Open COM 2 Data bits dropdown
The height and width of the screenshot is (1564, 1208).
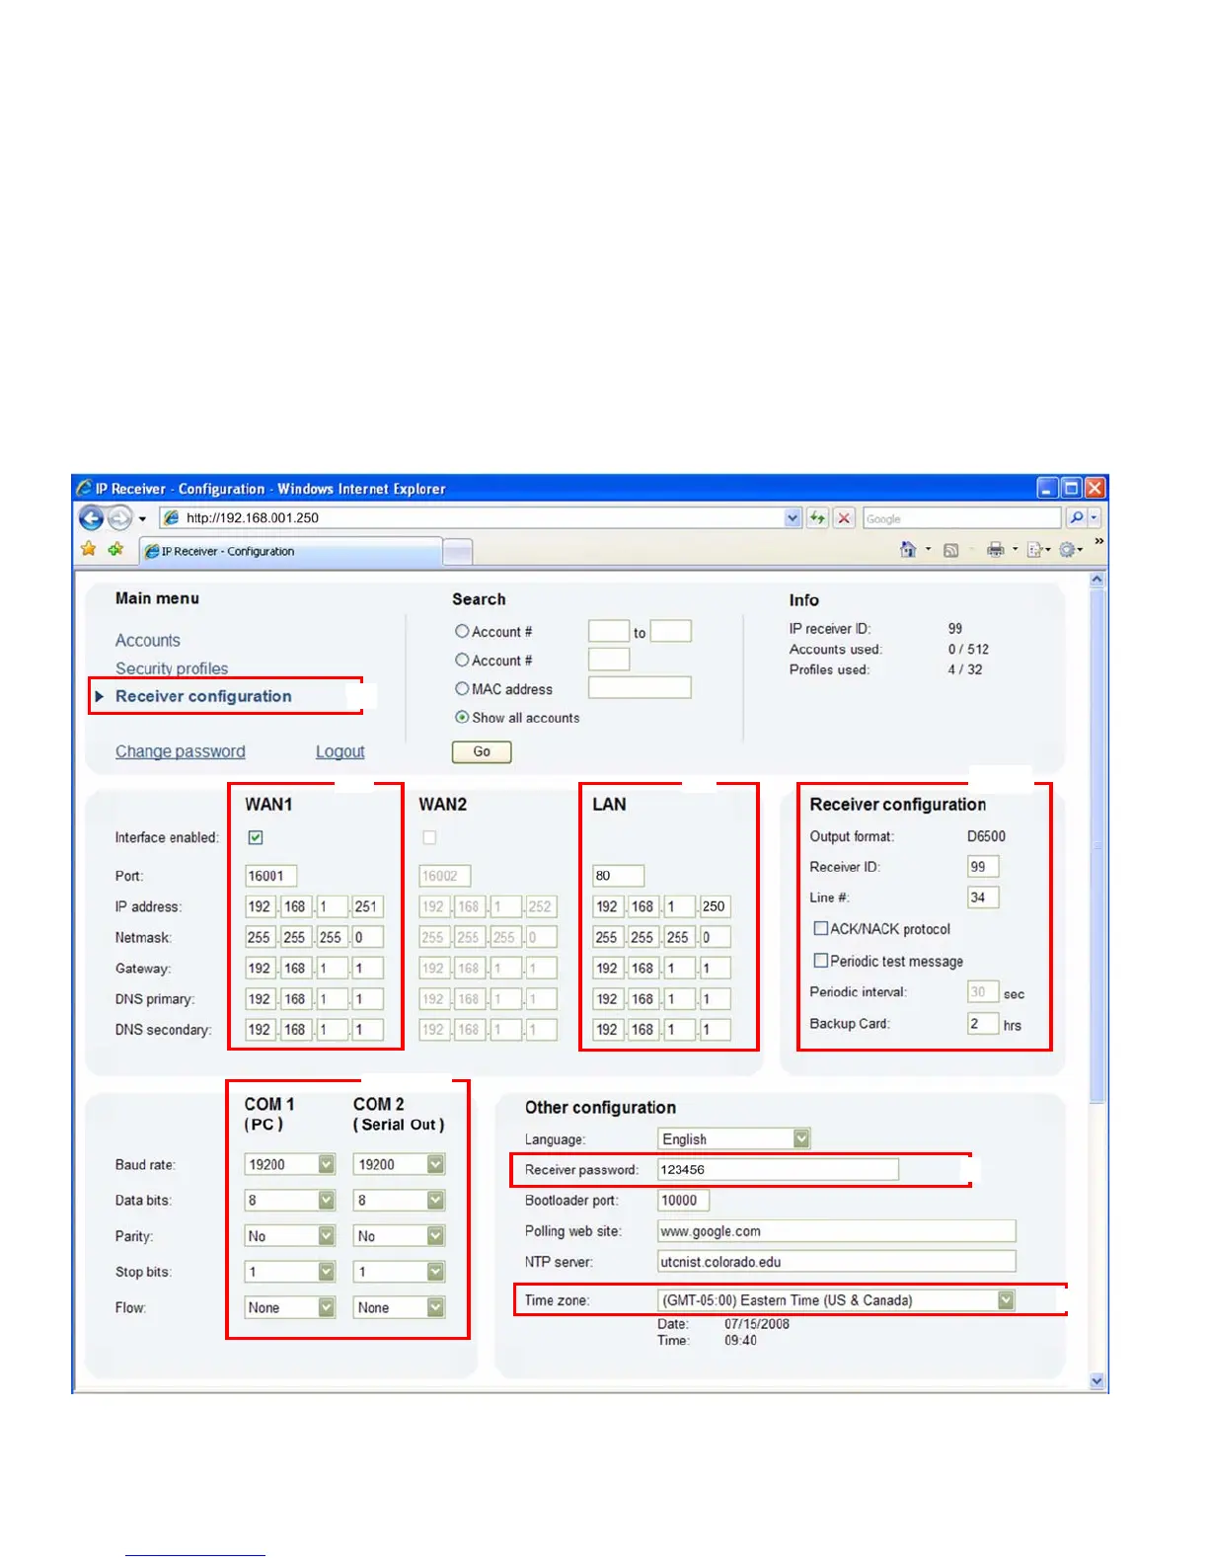(400, 1201)
